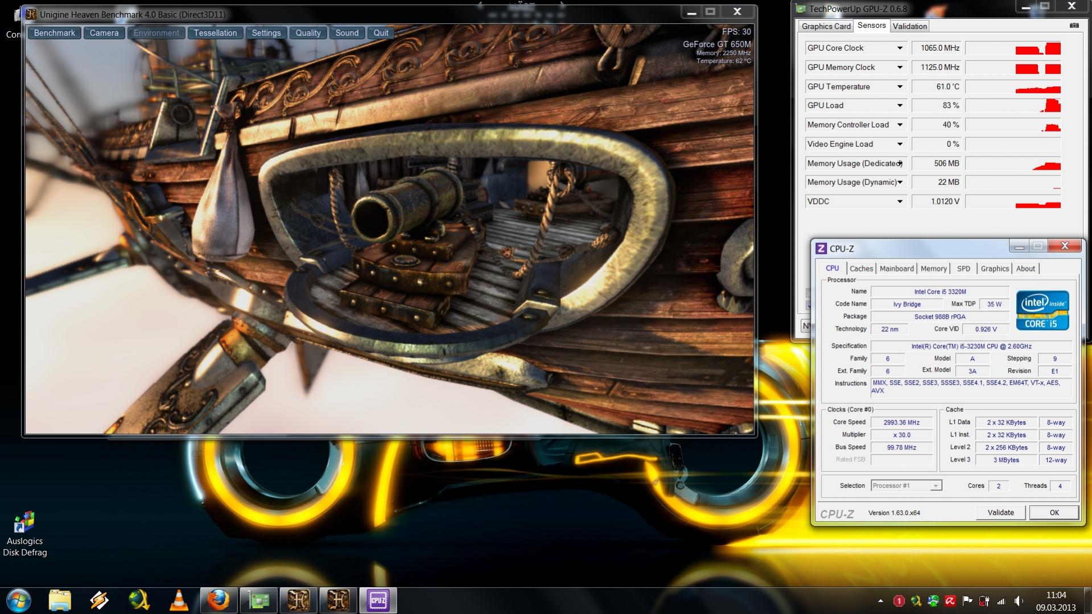Open the Avira antivirus tray icon
This screenshot has width=1092, height=614.
[x=950, y=601]
